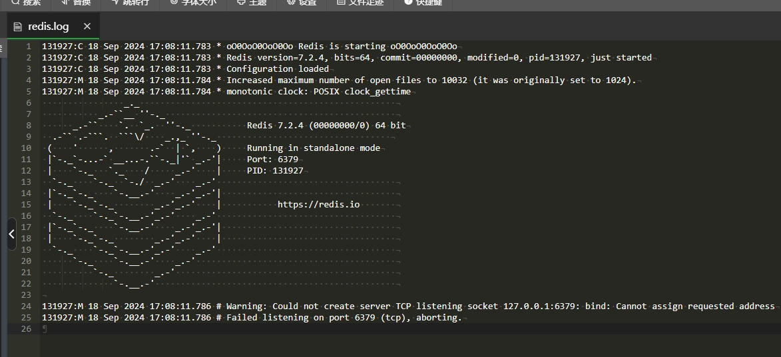
Task: Click line number 1 in the gutter
Action: [x=29, y=47]
